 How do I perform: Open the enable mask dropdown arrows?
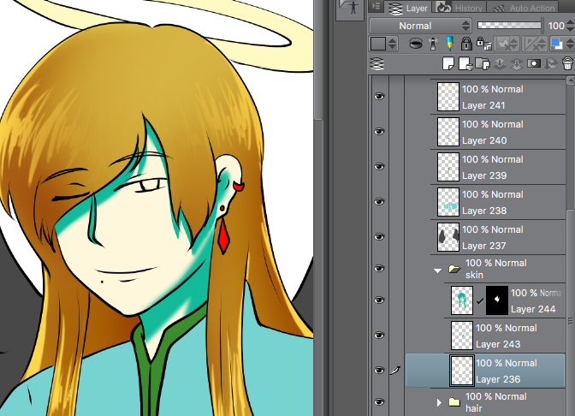click(516, 44)
